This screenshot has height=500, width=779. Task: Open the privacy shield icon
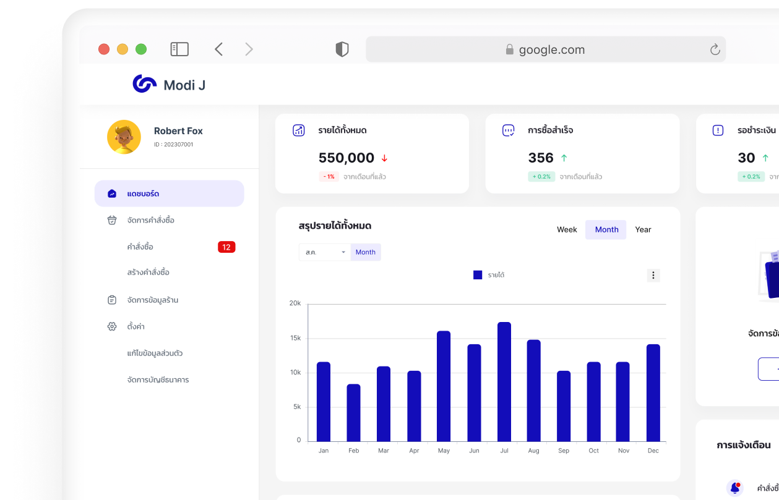tap(342, 49)
